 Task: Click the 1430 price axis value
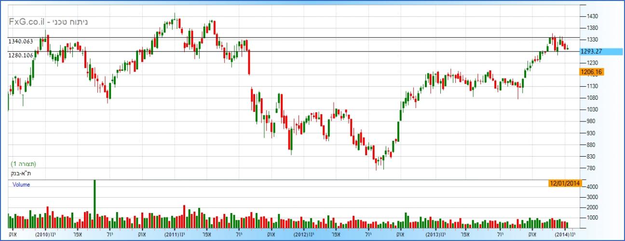coord(593,16)
